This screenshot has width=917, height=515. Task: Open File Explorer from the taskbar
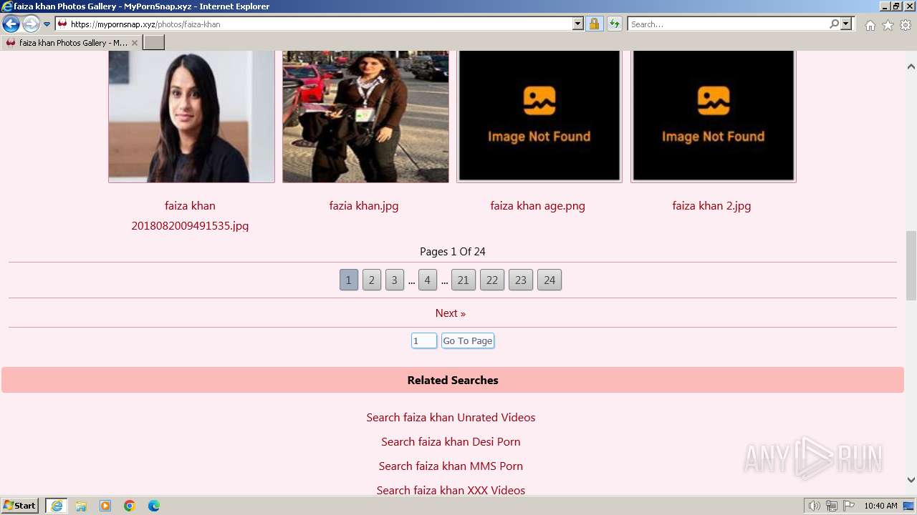(x=81, y=506)
